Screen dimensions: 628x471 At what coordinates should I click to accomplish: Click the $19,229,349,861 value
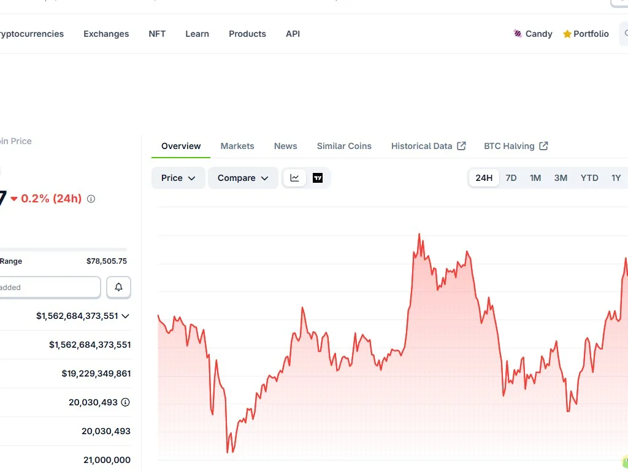(x=96, y=373)
